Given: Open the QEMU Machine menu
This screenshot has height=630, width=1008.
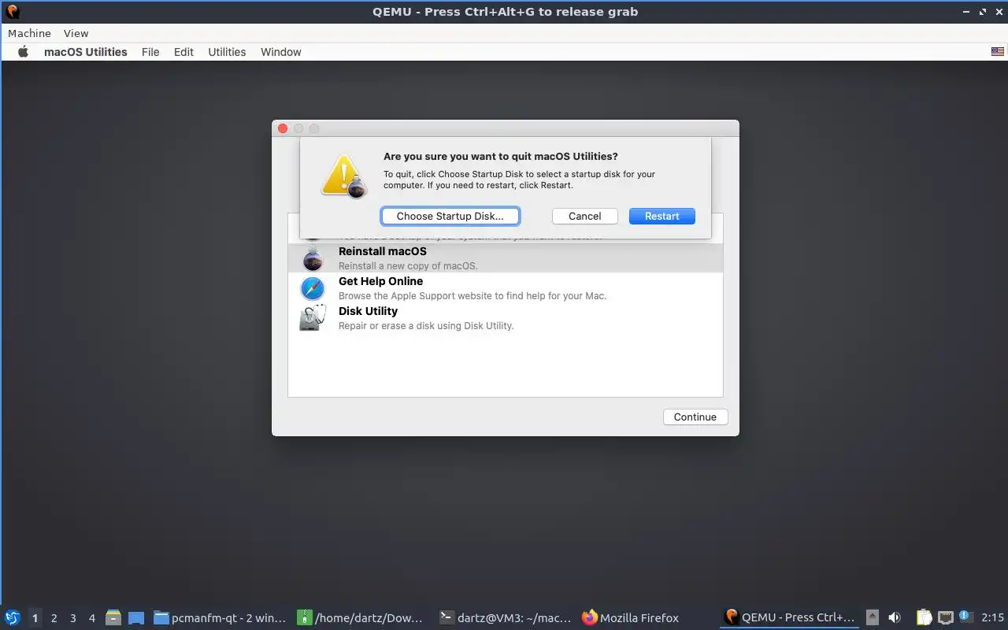Looking at the screenshot, I should tap(29, 33).
